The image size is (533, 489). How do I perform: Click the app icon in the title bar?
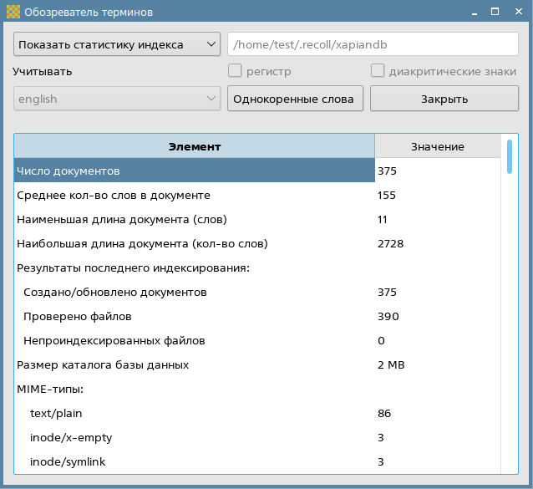pos(13,13)
